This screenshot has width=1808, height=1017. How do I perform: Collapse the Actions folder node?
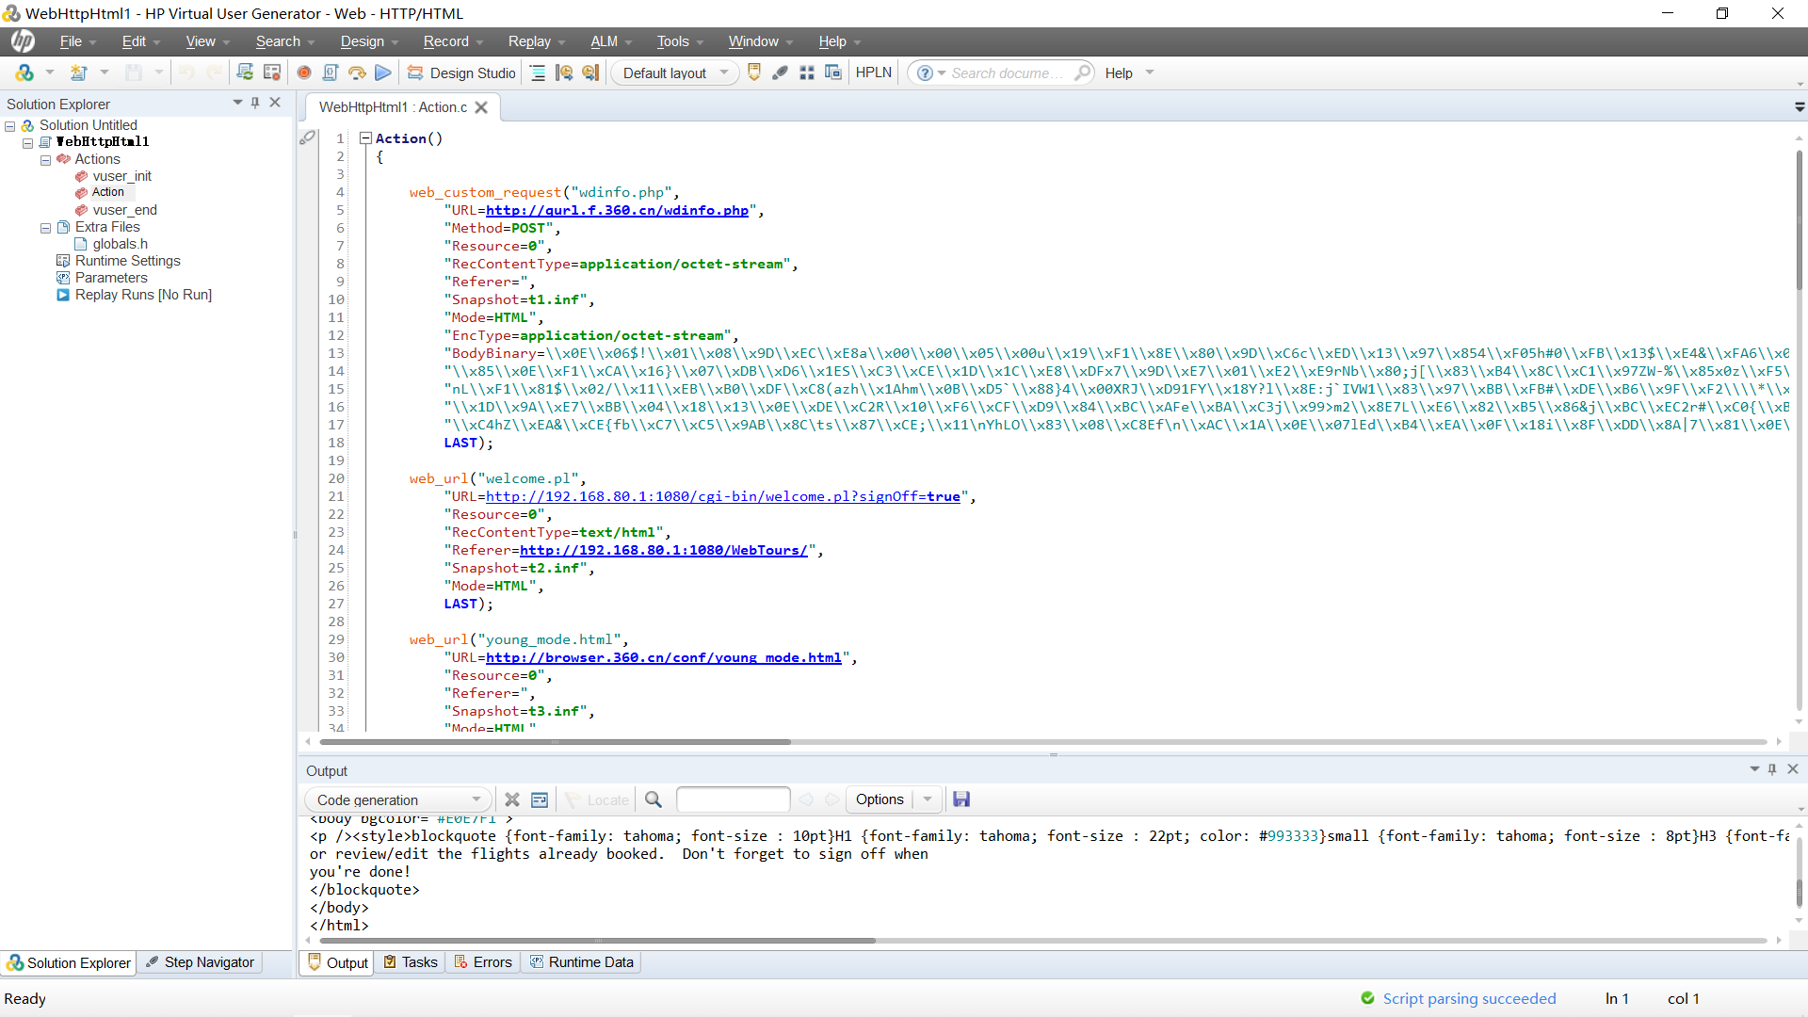(x=45, y=160)
